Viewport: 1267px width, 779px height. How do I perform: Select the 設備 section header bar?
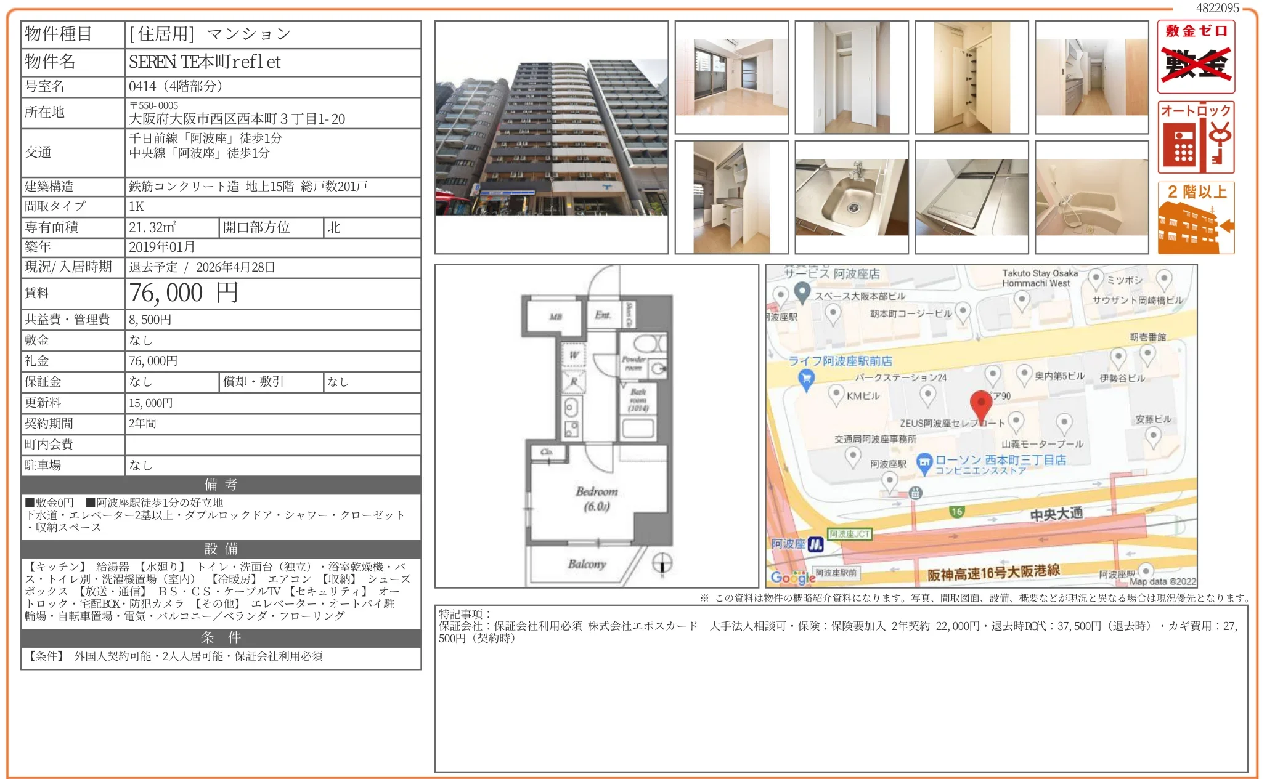coord(220,549)
